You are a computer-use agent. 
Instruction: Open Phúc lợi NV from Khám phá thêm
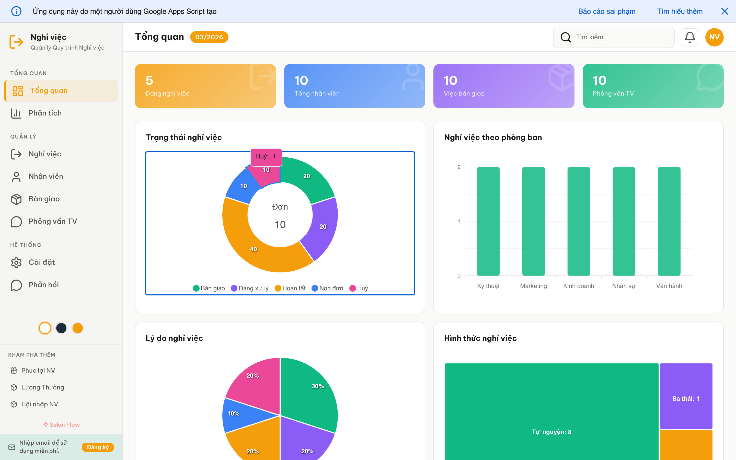[x=38, y=370]
